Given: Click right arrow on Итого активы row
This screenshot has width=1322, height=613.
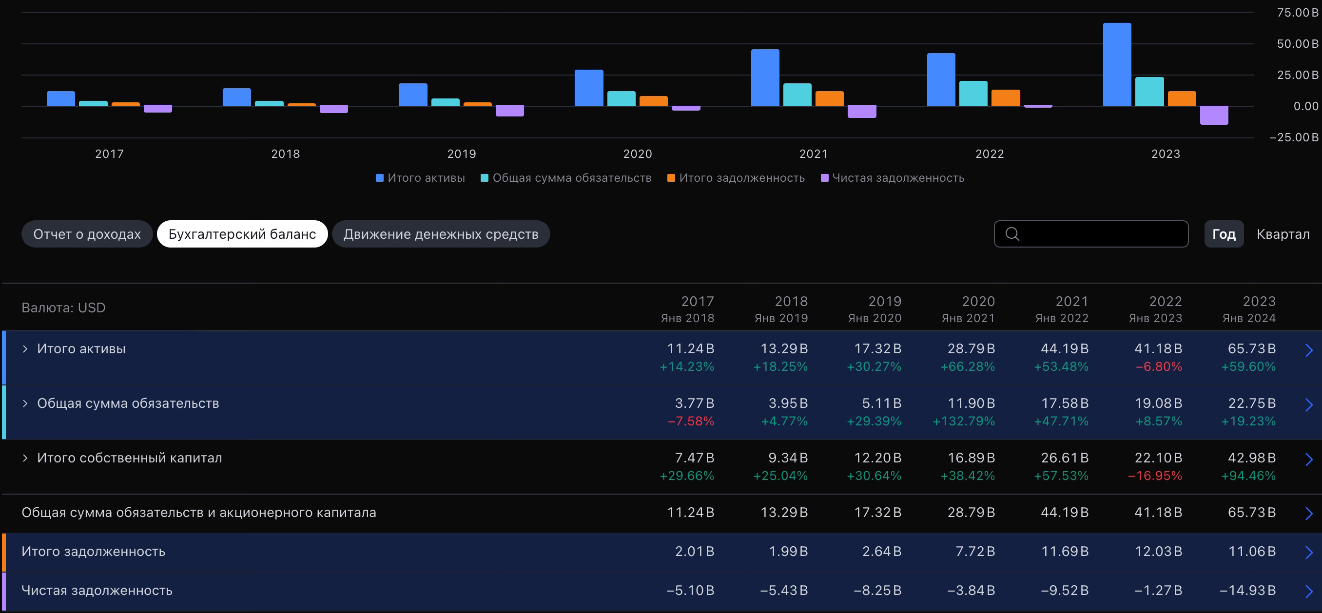Looking at the screenshot, I should pos(1309,350).
